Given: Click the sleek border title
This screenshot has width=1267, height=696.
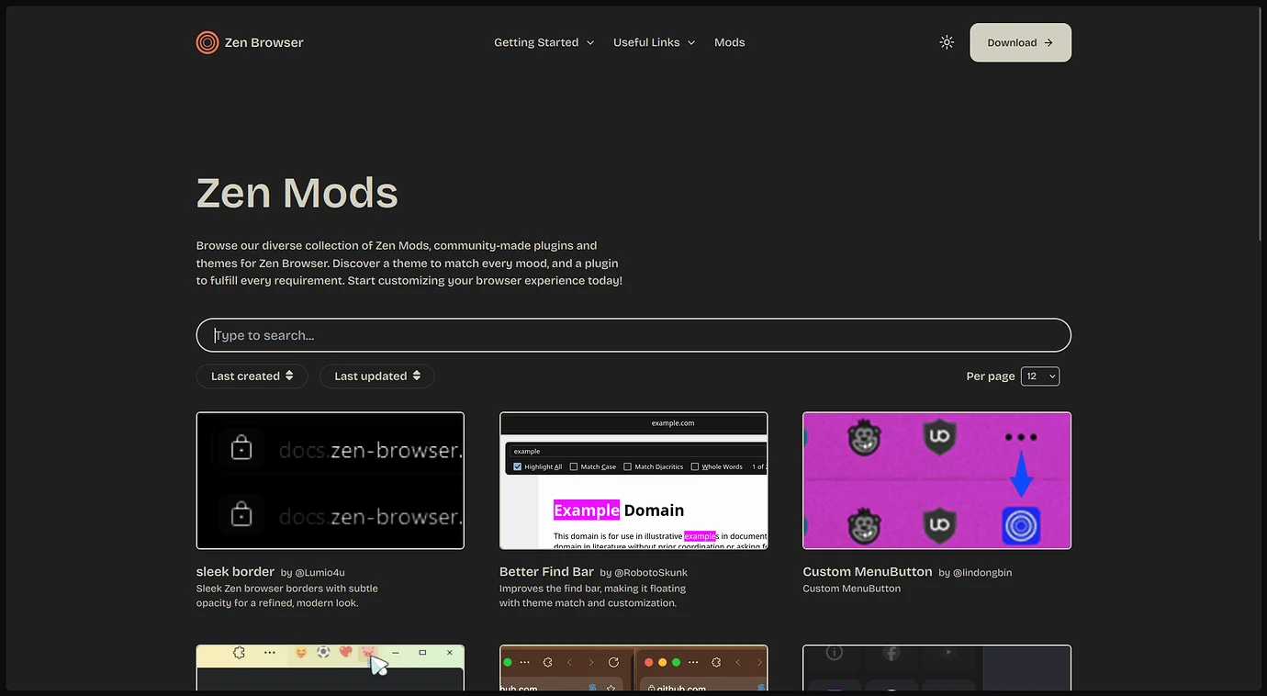Looking at the screenshot, I should [x=235, y=571].
